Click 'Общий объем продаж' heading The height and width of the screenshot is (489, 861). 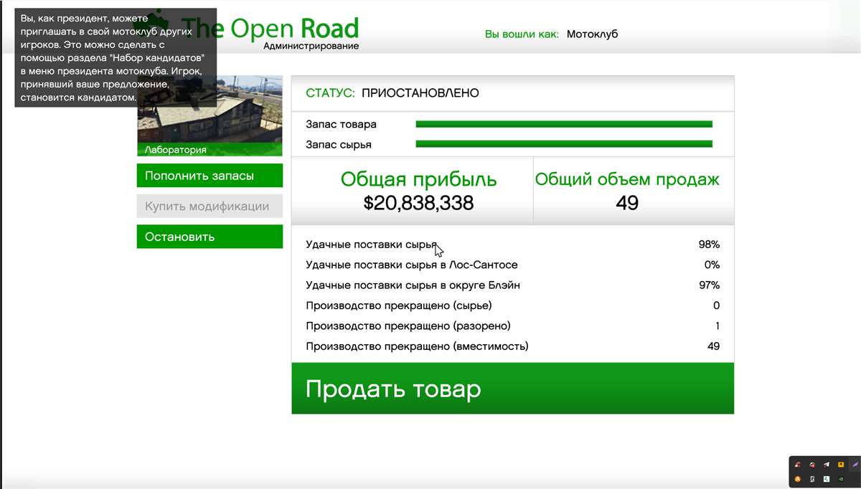tap(627, 179)
